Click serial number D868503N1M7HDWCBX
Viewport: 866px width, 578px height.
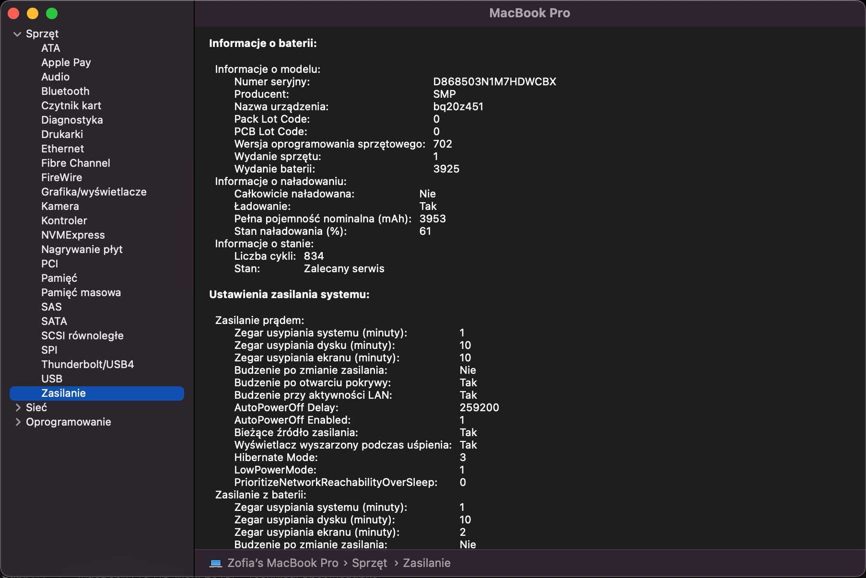click(495, 81)
